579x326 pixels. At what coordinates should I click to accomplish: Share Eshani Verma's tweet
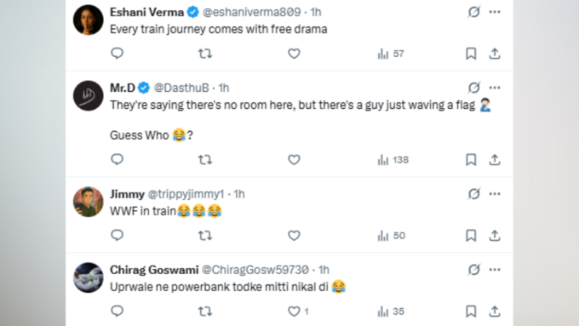click(x=495, y=54)
